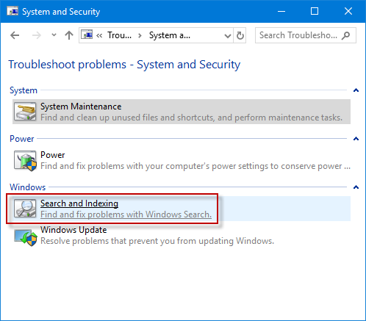The image size is (366, 321).
Task: Go up one level with the Up arrow
Action: click(69, 35)
